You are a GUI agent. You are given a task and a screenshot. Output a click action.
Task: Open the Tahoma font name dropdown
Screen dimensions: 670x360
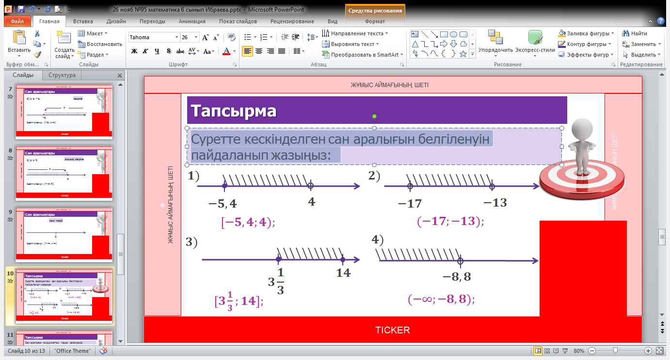point(176,37)
